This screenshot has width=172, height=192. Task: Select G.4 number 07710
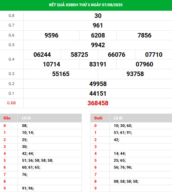coord(154,55)
